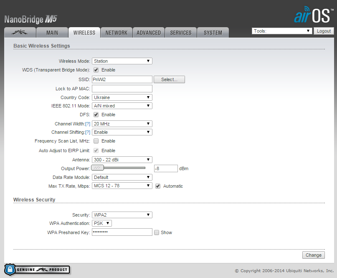Open the Antenna dropdown
This screenshot has width=337, height=278.
click(x=122, y=160)
